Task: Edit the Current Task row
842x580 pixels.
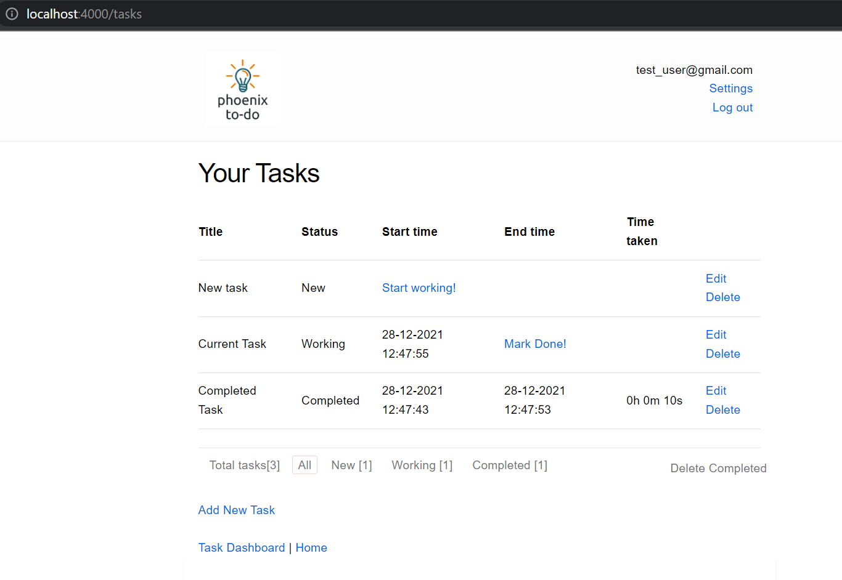Action: click(x=716, y=334)
